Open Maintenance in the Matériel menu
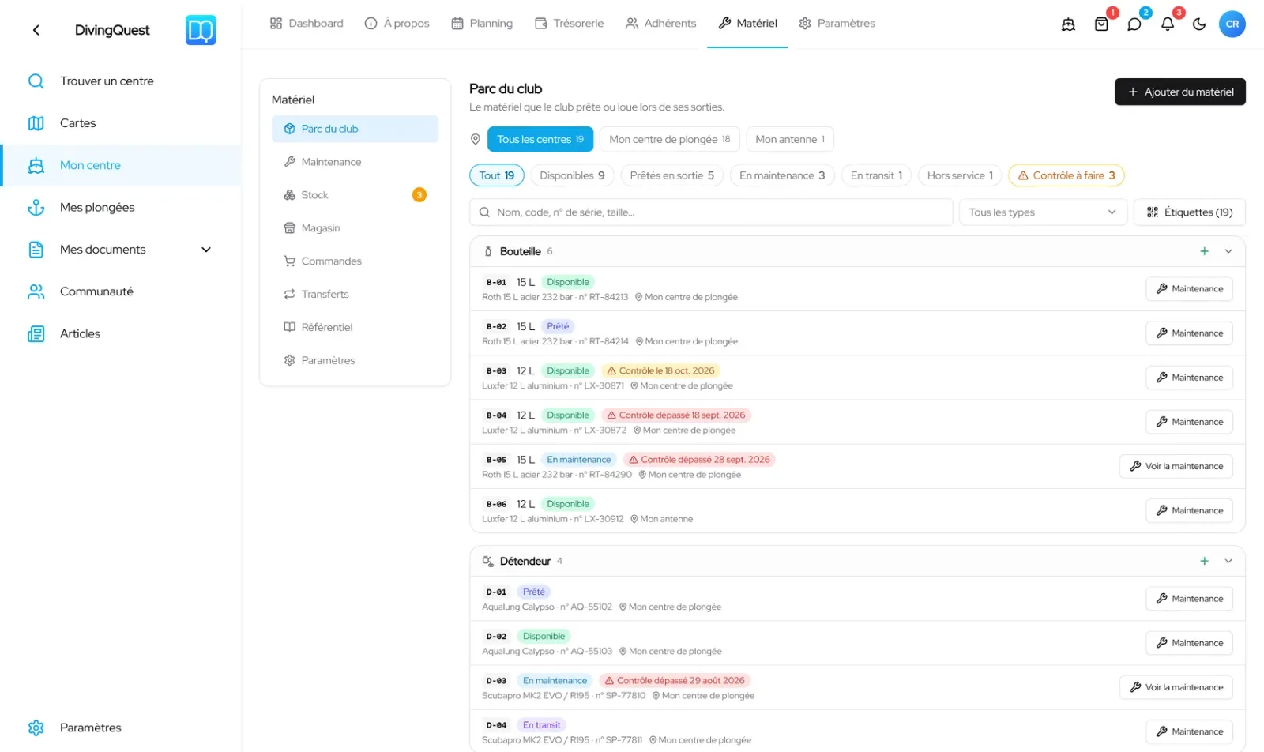 pyautogui.click(x=355, y=162)
